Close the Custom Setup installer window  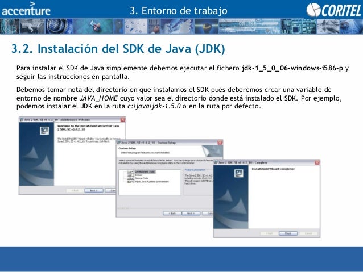220,143
